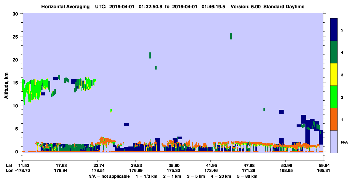Screen dimensions: 359x184
Task: Click longitude value 175.33
Action: click(173, 170)
